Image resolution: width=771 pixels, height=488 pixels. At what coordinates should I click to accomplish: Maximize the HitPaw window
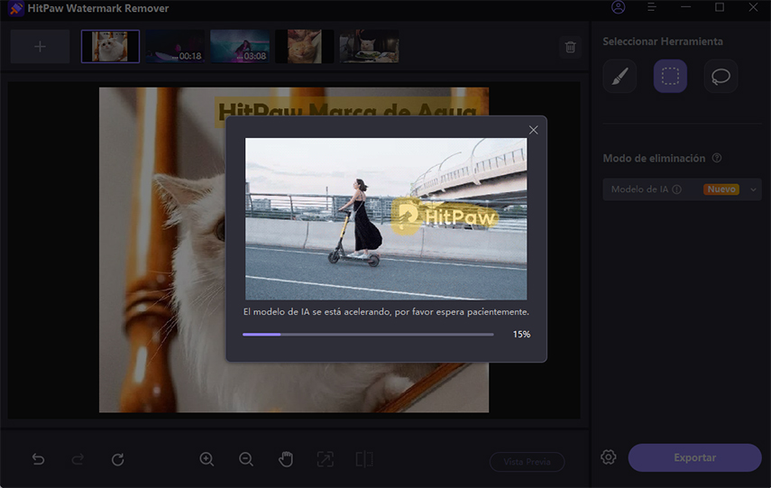coord(720,7)
